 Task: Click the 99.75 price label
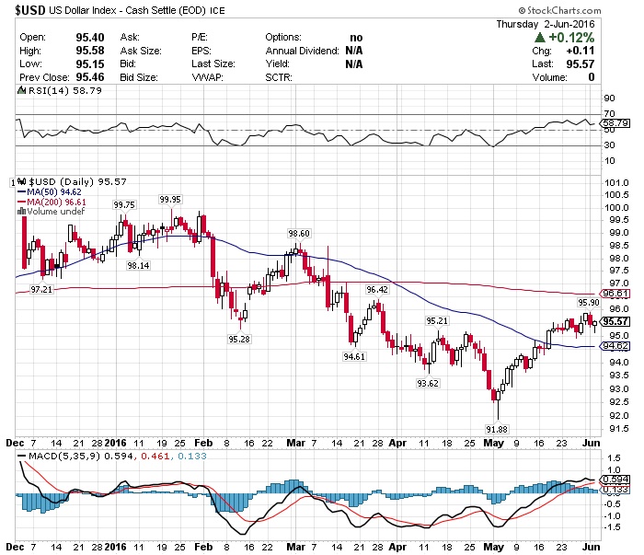click(x=124, y=204)
